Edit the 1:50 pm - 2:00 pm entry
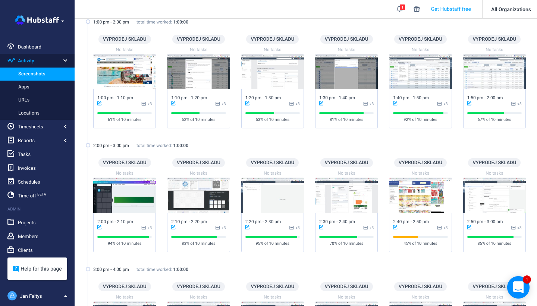537x306 pixels. [470, 103]
